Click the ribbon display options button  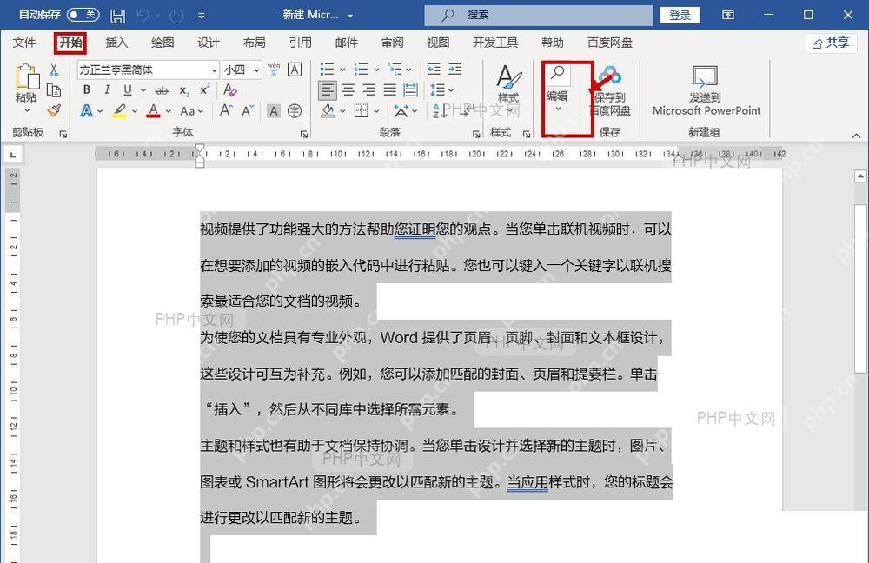[x=728, y=15]
